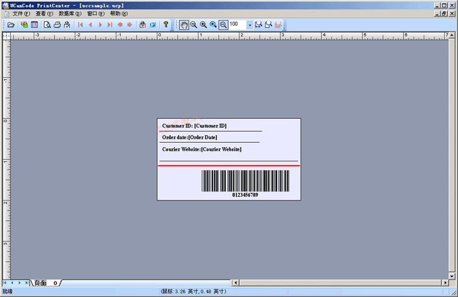Click the vertical scrollbar down arrow
The width and height of the screenshot is (458, 297).
click(453, 275)
